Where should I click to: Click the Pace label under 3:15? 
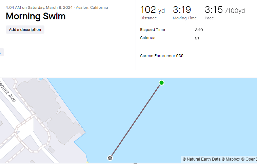tap(209, 18)
